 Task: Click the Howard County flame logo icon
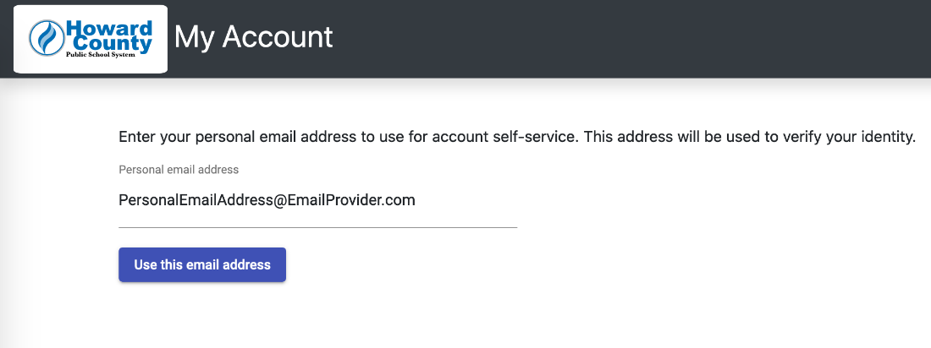click(45, 37)
